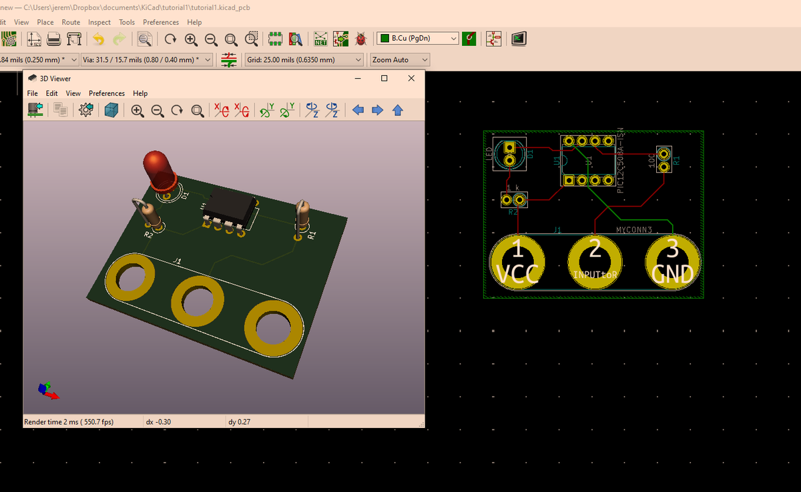Open the Zoom Auto dropdown
This screenshot has width=801, height=492.
coord(399,60)
